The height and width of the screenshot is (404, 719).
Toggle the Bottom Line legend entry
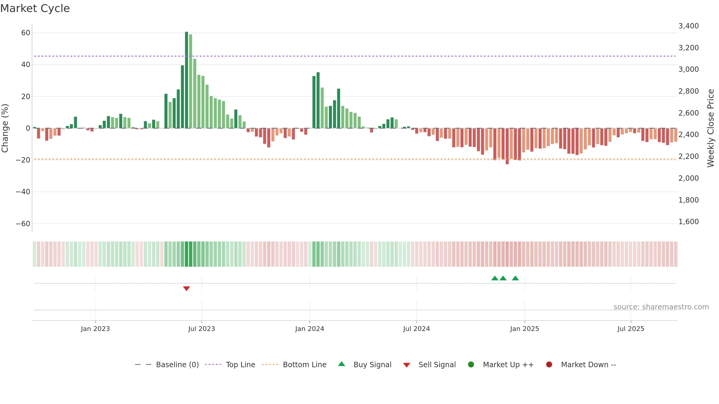(294, 364)
